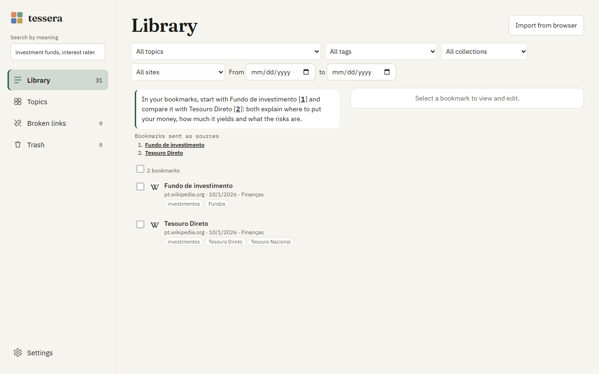
Task: Open the All topics dropdown
Action: coord(226,51)
